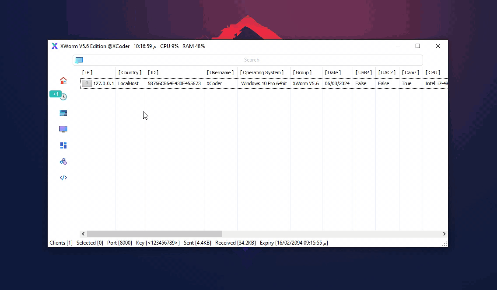Click the XWorm V5.6 group cell

point(305,83)
